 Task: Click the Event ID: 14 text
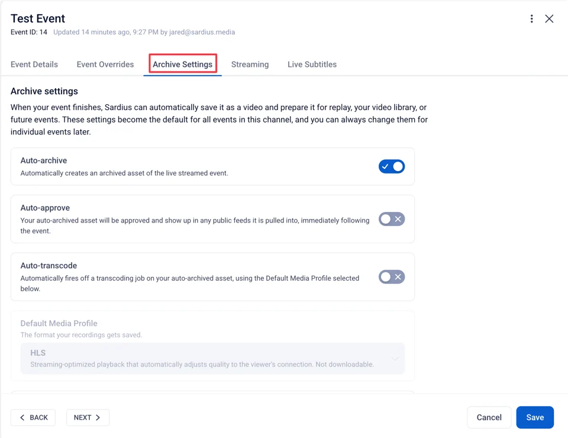[x=28, y=32]
